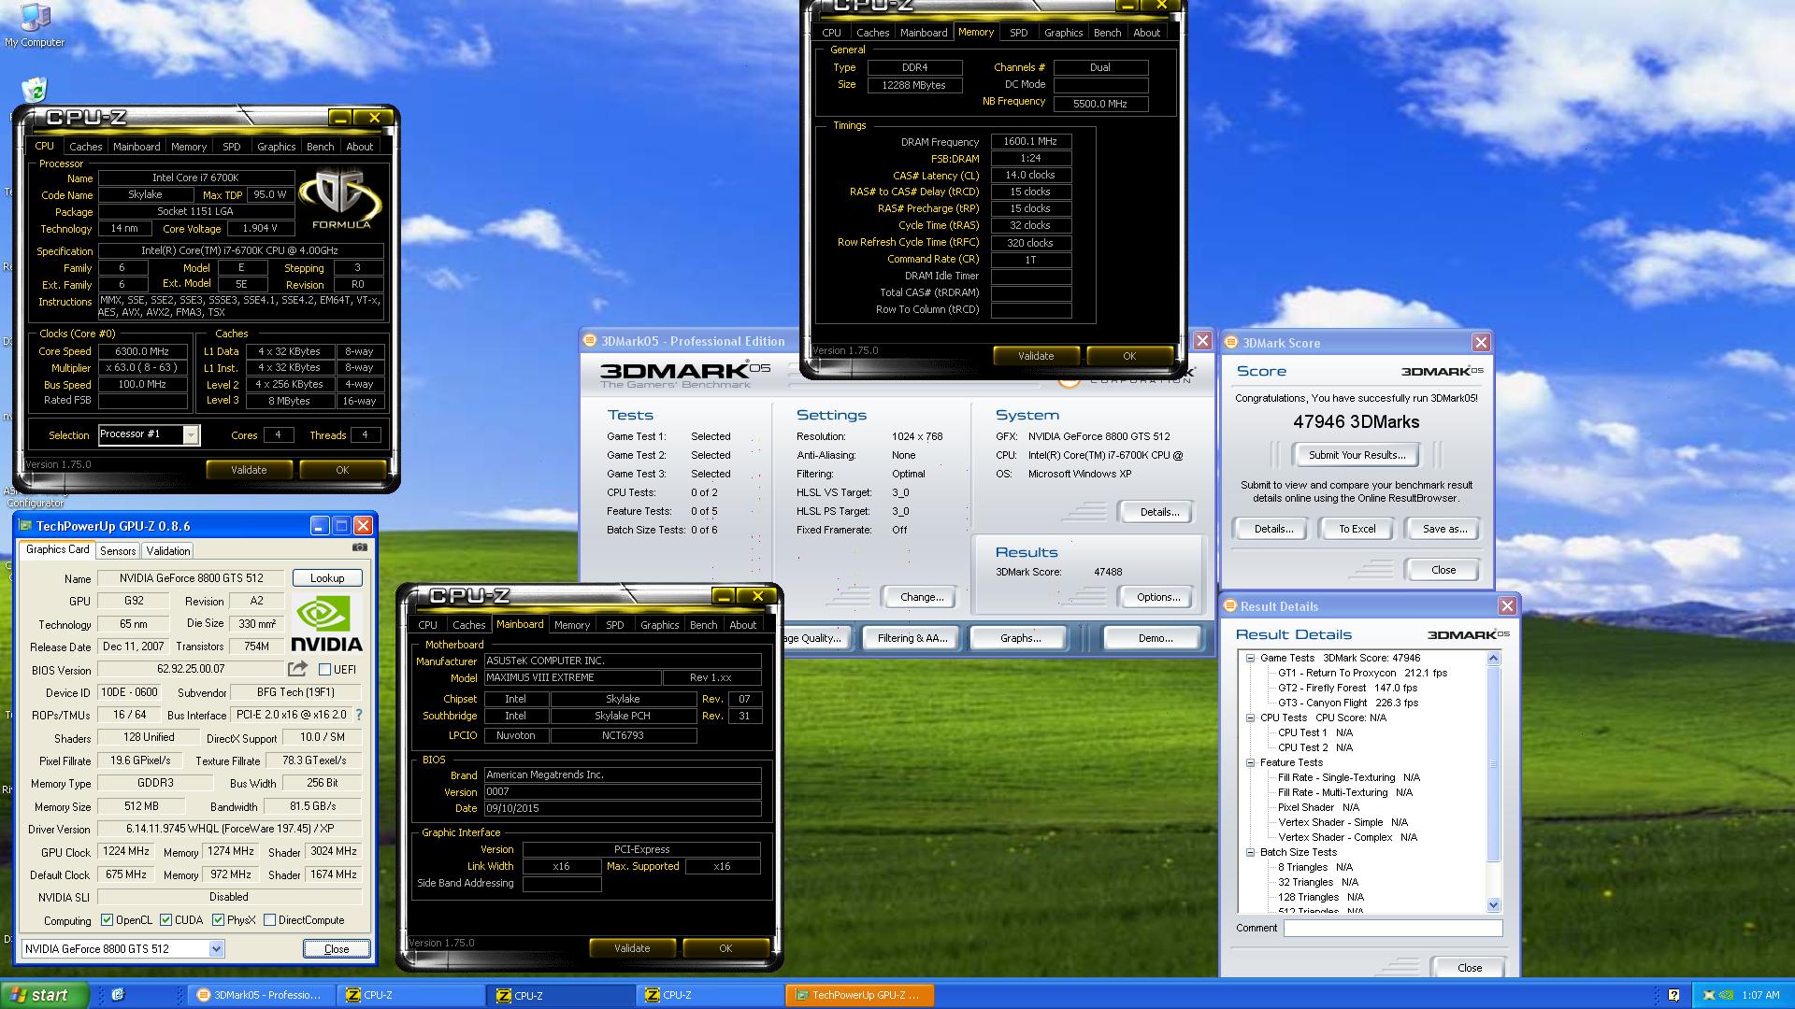Toggle the PhysX checkbox
Image resolution: width=1795 pixels, height=1009 pixels.
click(x=218, y=920)
